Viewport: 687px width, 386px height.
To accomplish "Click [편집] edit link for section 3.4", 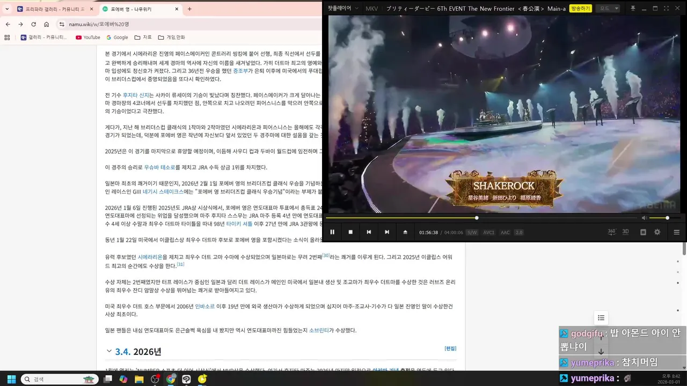I will click(x=450, y=348).
